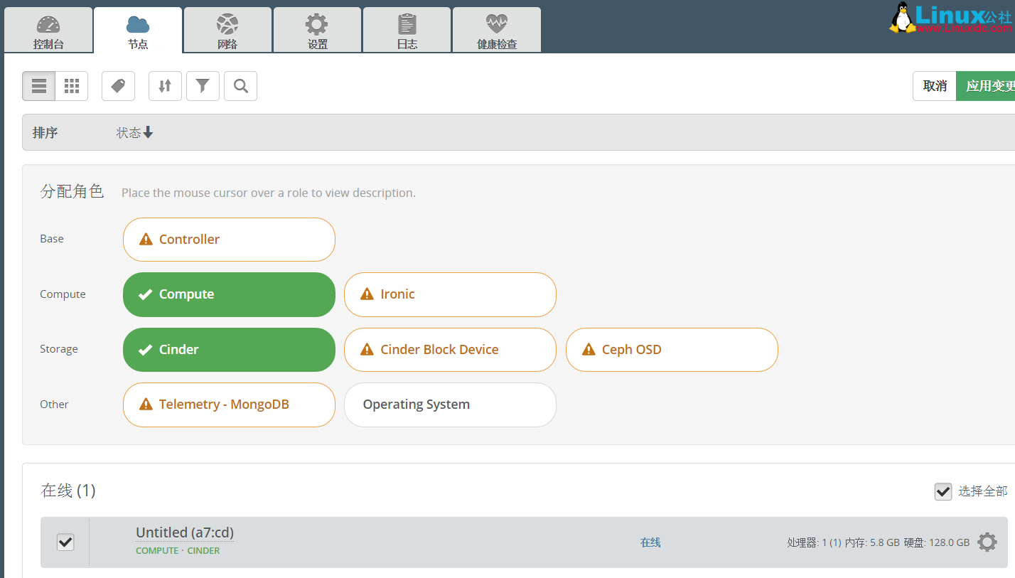Click the 取消 button
This screenshot has width=1015, height=578.
934,86
